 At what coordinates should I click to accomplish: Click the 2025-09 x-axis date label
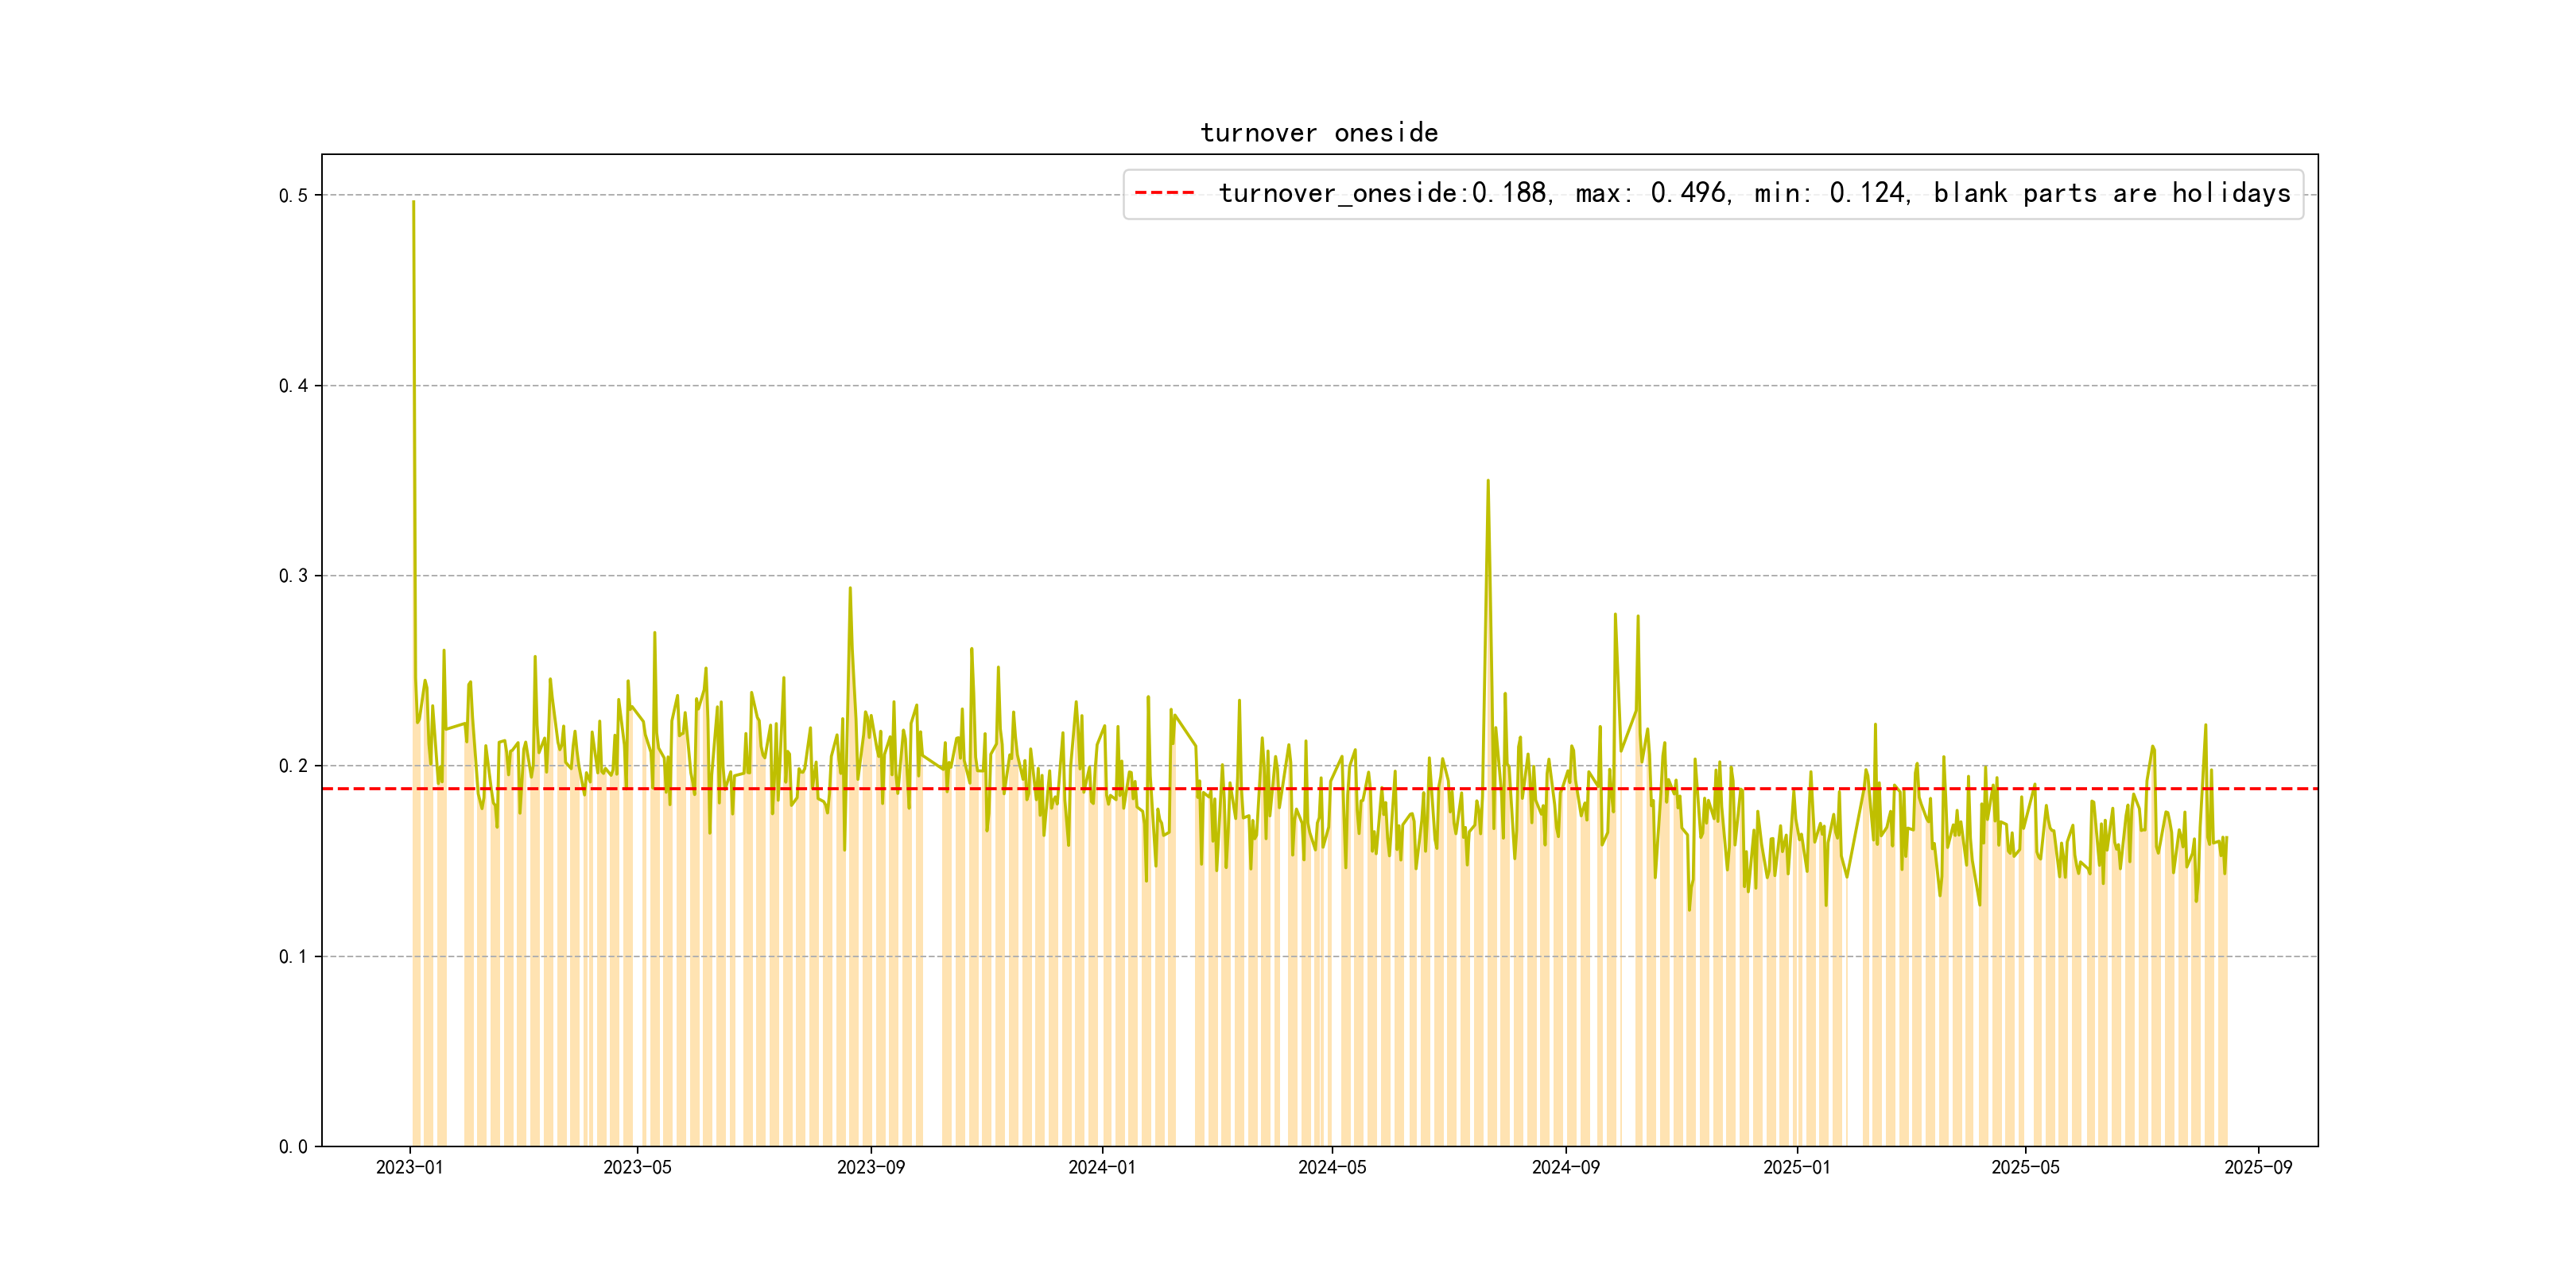(2257, 1168)
